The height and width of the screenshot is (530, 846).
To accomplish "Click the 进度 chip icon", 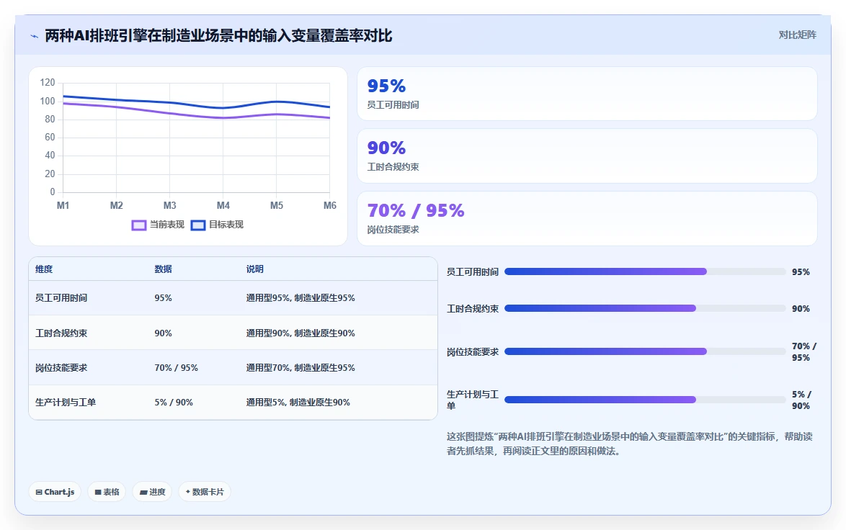I will pyautogui.click(x=143, y=493).
